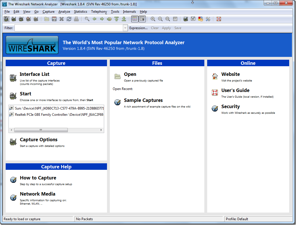
Task: Click the go to packet number icon
Action: pyautogui.click(x=109, y=19)
